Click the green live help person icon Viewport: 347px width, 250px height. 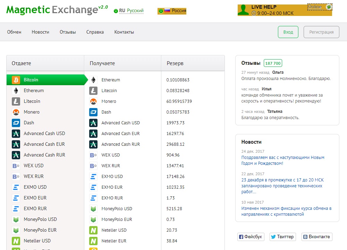[x=244, y=10]
